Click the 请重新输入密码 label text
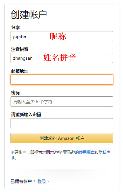Image resolution: width=123 pixels, height=192 pixels. pyautogui.click(x=26, y=114)
